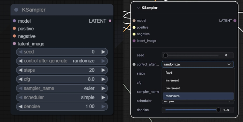Choose increment from the dropdown list
The width and height of the screenshot is (243, 122).
click(198, 80)
